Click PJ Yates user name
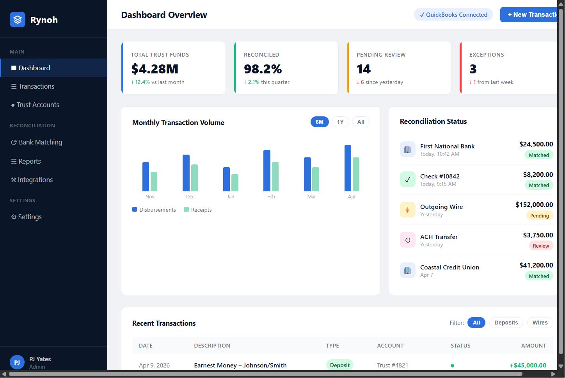Screen dimensions: 565x378 coord(40,359)
